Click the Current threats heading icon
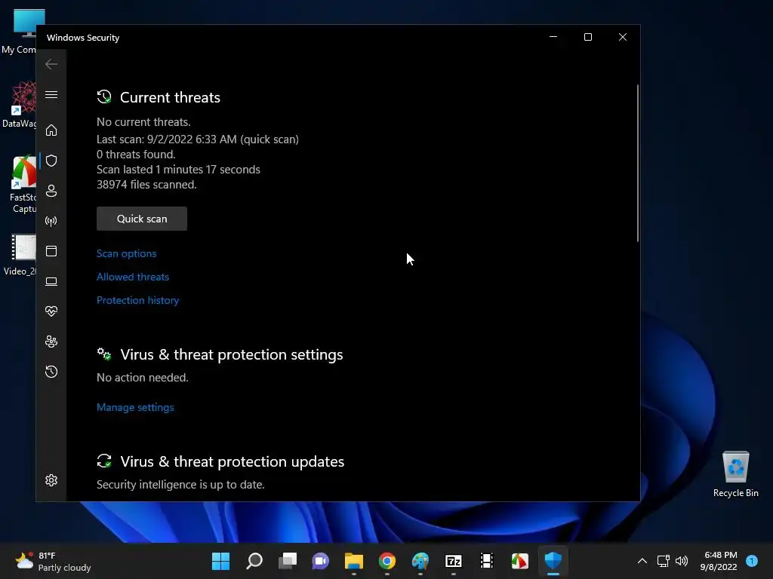773x579 pixels. pos(104,96)
